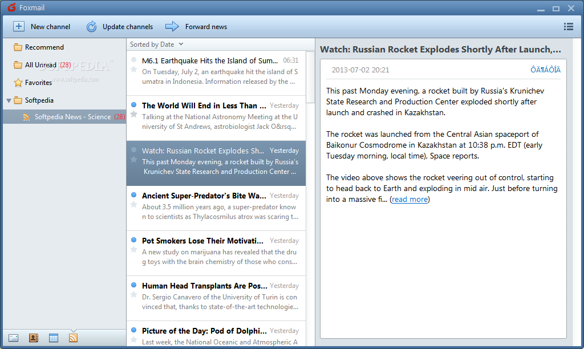Select the Recommend folder

tap(64, 47)
